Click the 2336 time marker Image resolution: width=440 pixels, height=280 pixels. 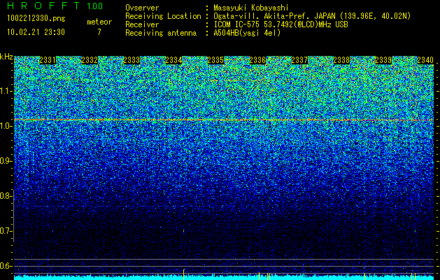[257, 60]
